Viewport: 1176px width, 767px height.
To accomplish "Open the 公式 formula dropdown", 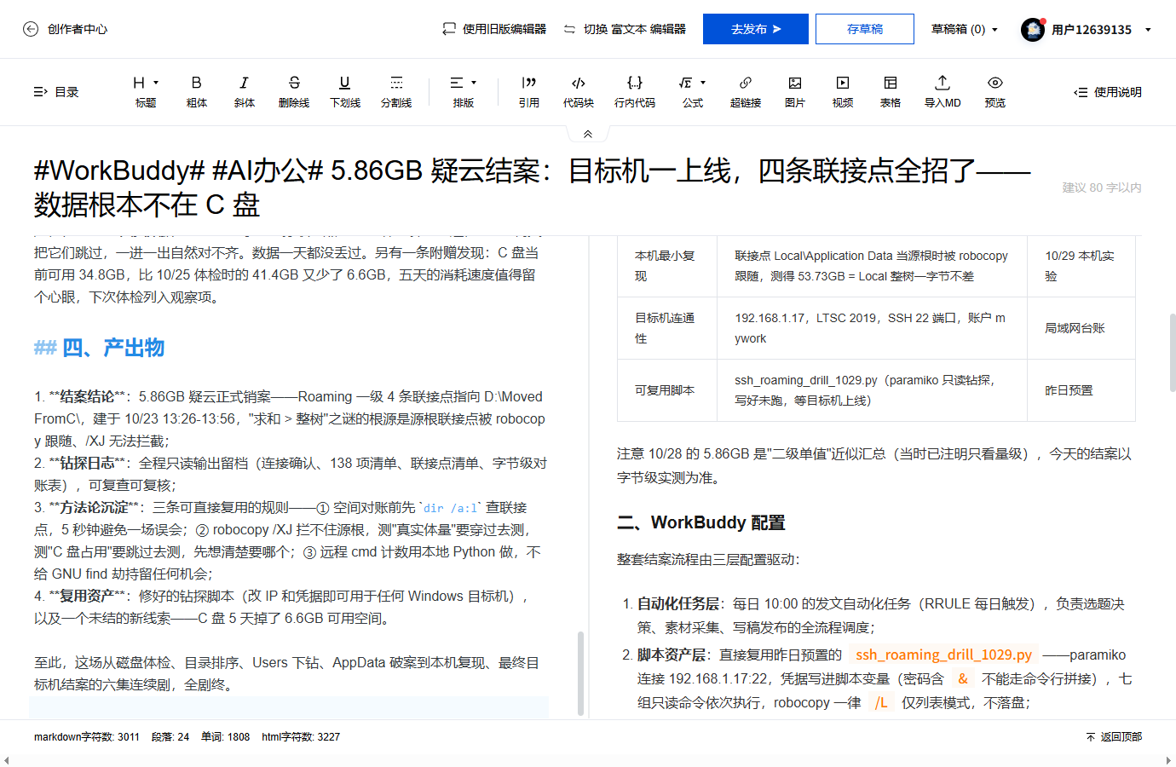I will coord(693,92).
